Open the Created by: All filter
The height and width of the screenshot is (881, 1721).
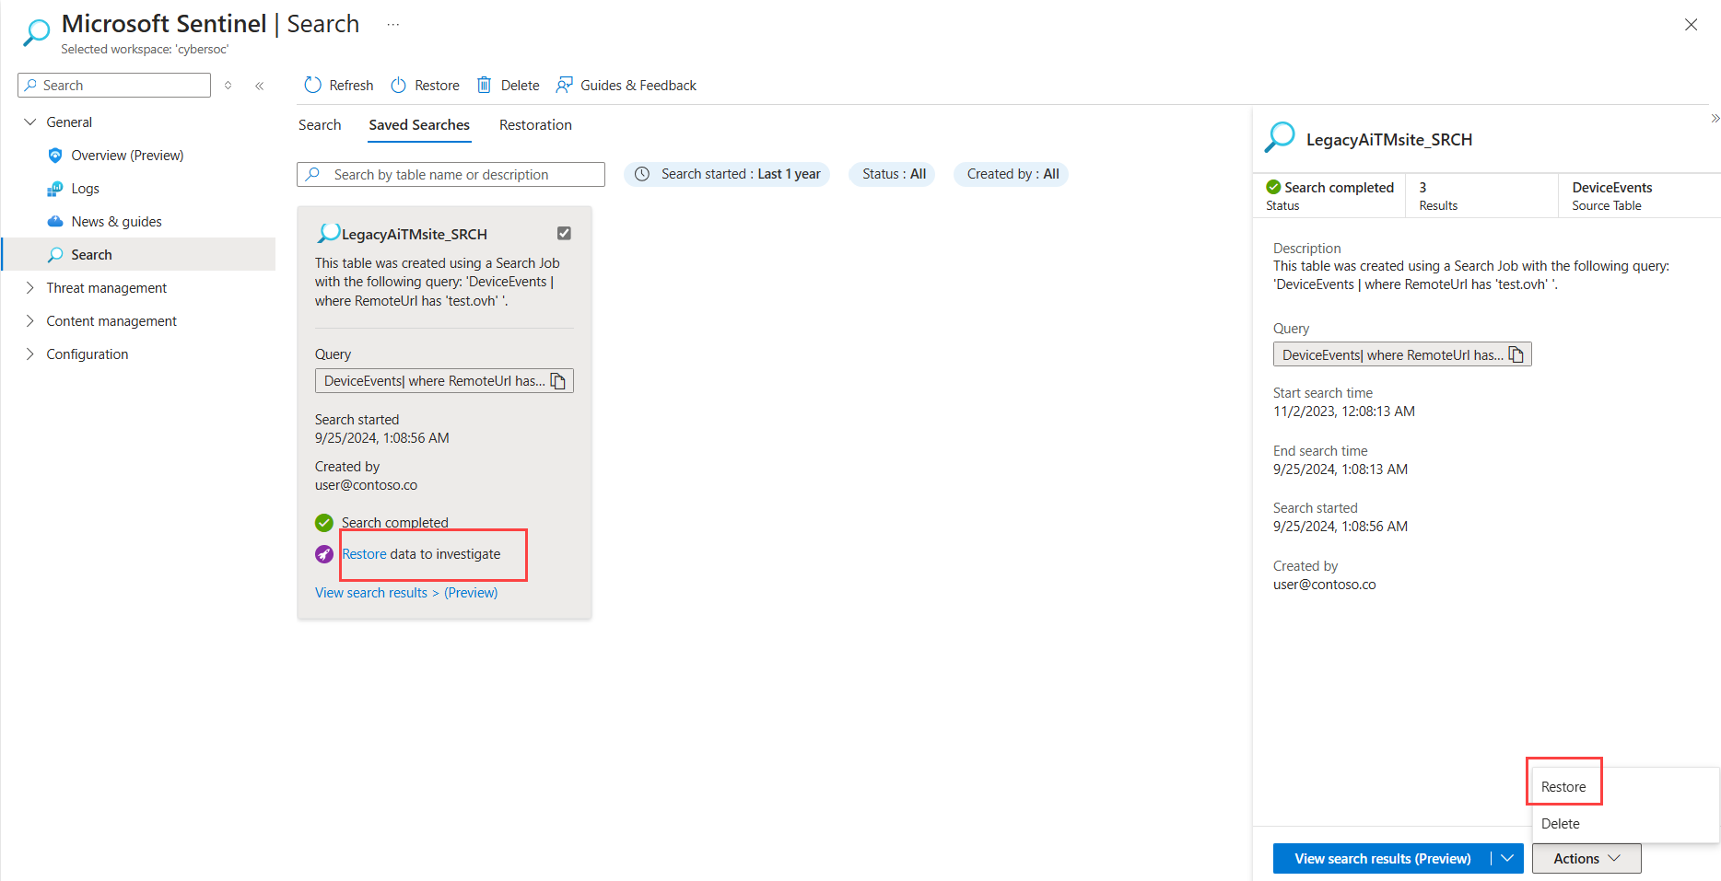tap(1011, 173)
